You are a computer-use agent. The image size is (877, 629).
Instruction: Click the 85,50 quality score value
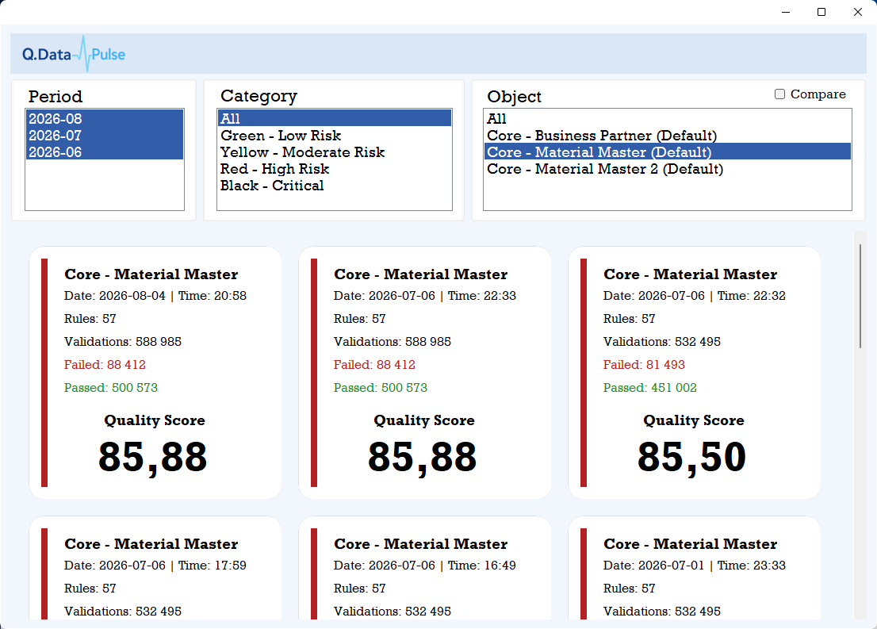[x=692, y=458]
